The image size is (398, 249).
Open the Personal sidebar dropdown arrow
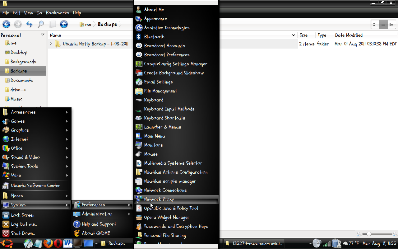43,35
